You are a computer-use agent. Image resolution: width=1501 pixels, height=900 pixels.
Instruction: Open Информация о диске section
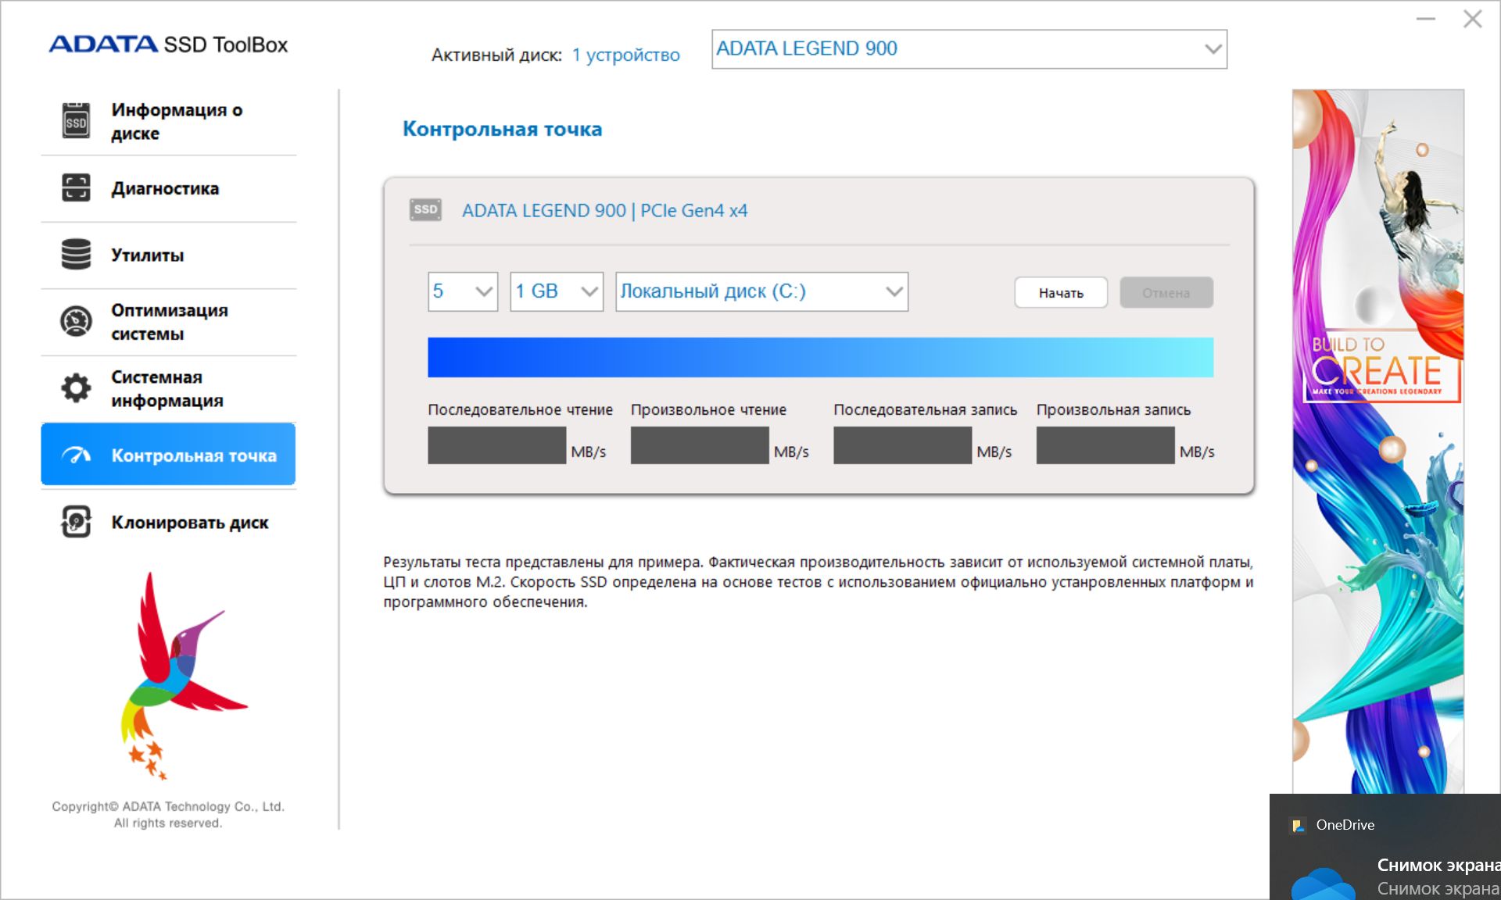click(x=168, y=122)
